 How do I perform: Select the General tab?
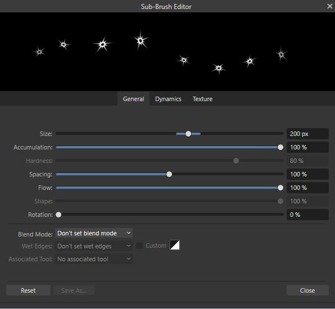click(133, 99)
